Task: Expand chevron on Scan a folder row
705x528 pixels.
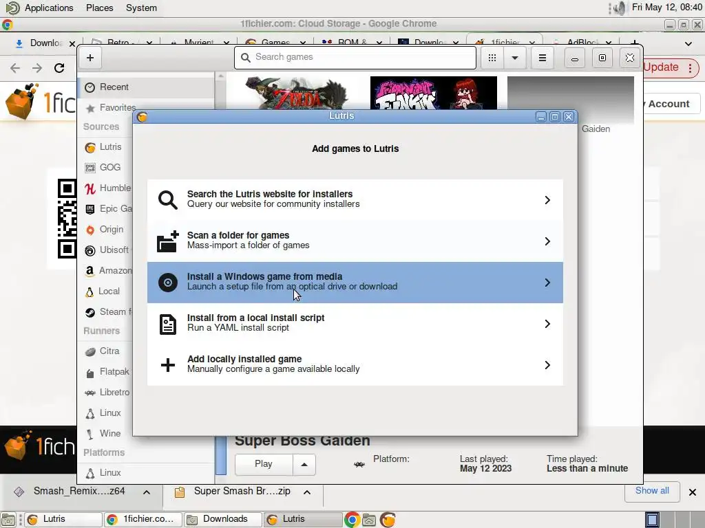Action: [547, 241]
